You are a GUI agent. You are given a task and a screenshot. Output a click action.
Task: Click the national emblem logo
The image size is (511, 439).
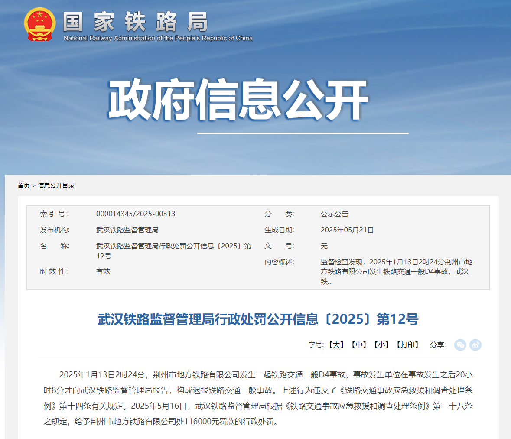point(39,24)
